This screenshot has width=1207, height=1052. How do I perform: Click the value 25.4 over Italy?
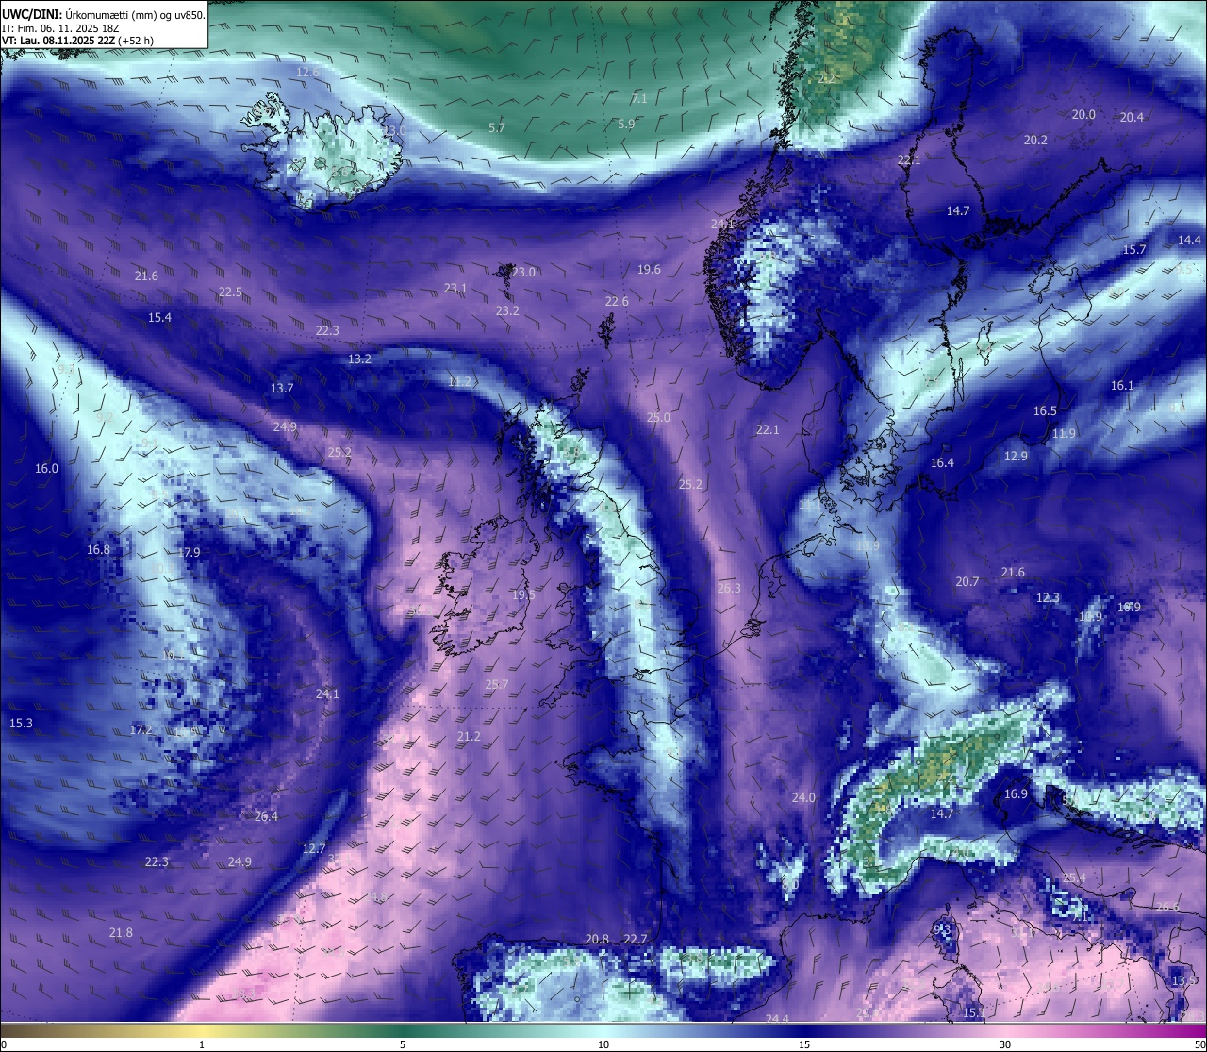[1074, 878]
